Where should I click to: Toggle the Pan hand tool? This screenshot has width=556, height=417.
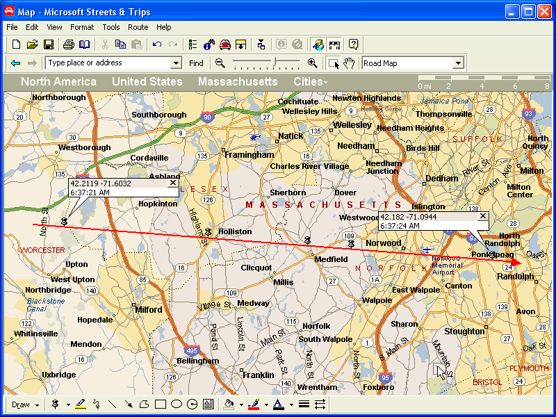coord(349,63)
